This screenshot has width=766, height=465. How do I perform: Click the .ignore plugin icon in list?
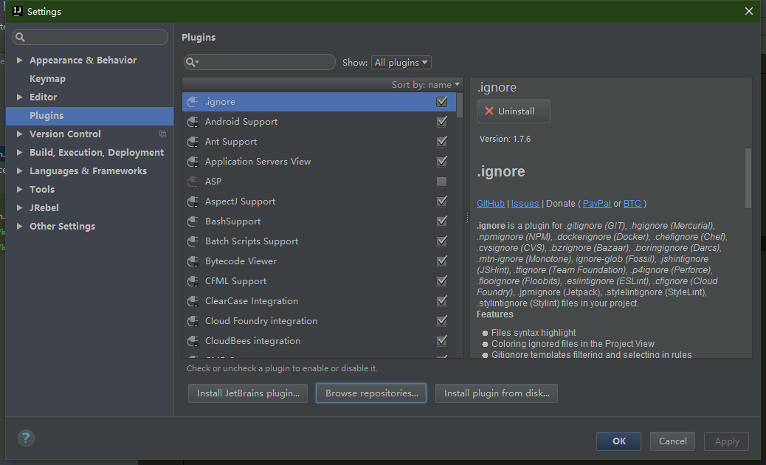(193, 102)
